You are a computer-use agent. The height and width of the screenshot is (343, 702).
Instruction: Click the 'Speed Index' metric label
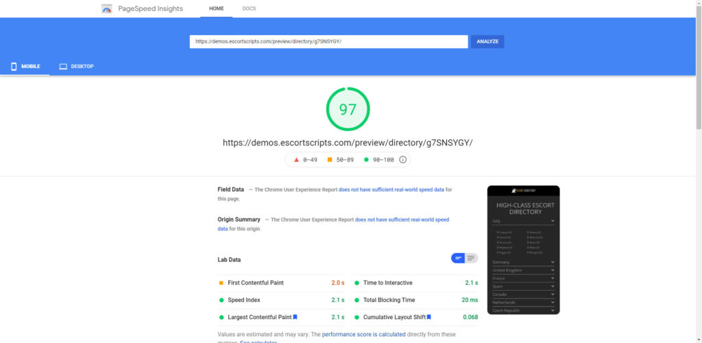(x=244, y=300)
